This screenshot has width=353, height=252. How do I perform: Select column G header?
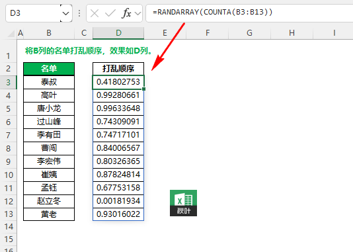click(249, 33)
